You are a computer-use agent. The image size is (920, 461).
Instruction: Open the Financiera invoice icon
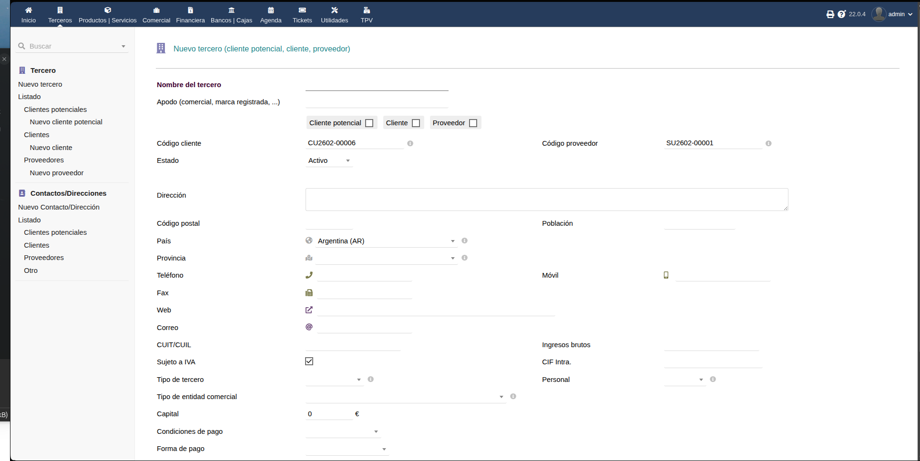point(191,10)
